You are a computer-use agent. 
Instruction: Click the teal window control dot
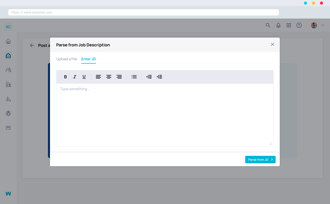pyautogui.click(x=306, y=3)
